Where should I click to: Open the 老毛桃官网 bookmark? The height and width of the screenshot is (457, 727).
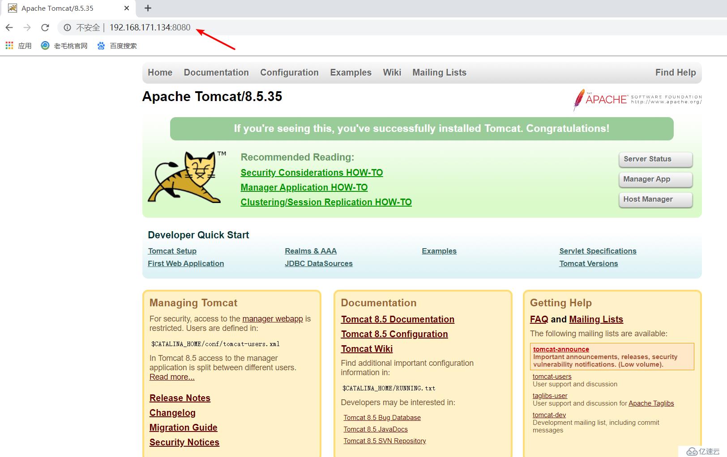tap(64, 46)
